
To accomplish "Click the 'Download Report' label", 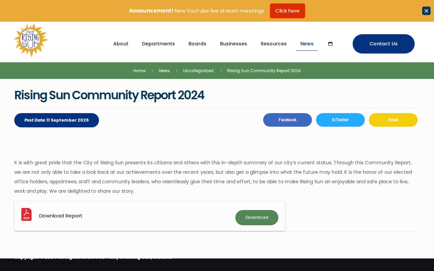I will click(x=60, y=216).
